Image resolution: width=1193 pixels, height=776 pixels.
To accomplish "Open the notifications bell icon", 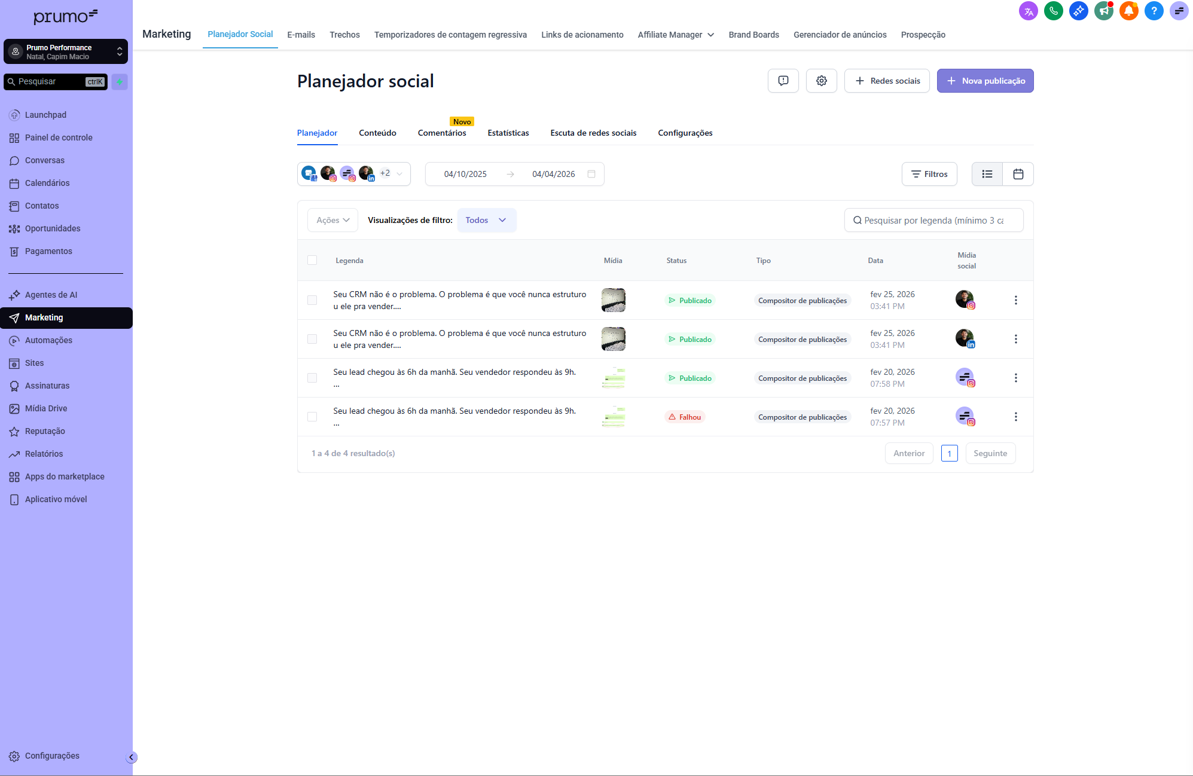I will click(x=1129, y=11).
